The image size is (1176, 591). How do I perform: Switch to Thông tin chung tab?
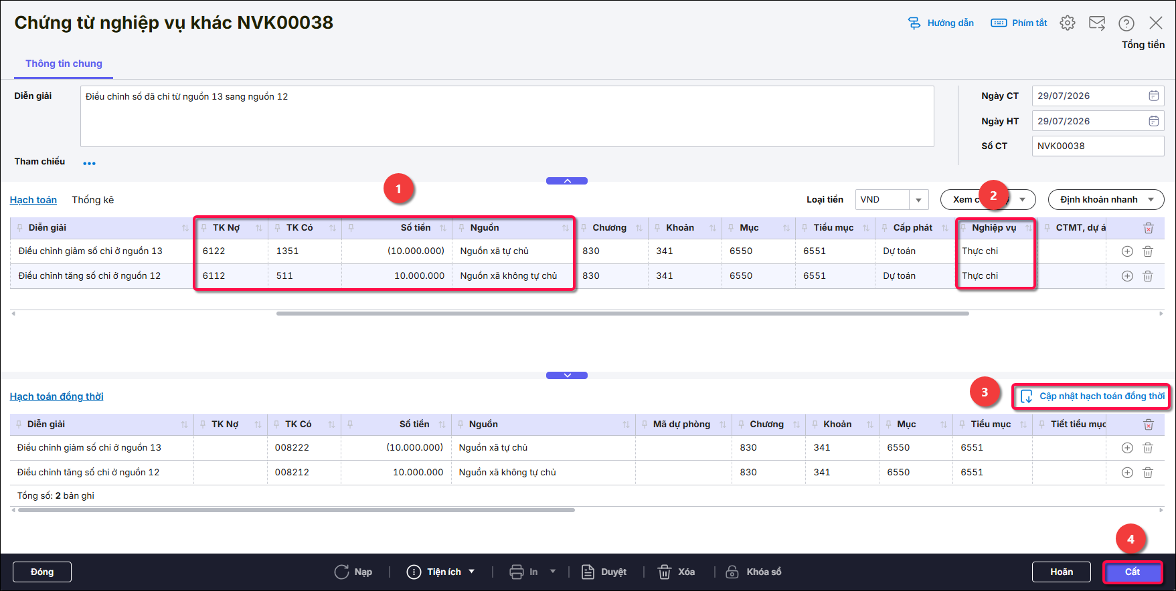pos(64,64)
